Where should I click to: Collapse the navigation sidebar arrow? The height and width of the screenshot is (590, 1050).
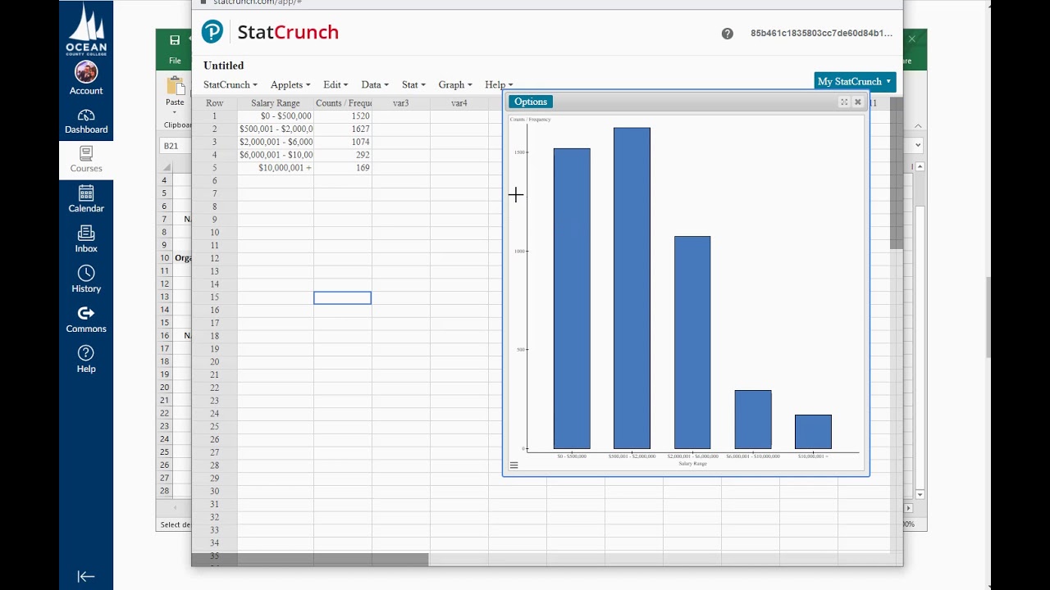coord(86,577)
